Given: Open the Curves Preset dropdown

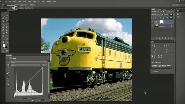Looking at the screenshot, I should (29, 62).
